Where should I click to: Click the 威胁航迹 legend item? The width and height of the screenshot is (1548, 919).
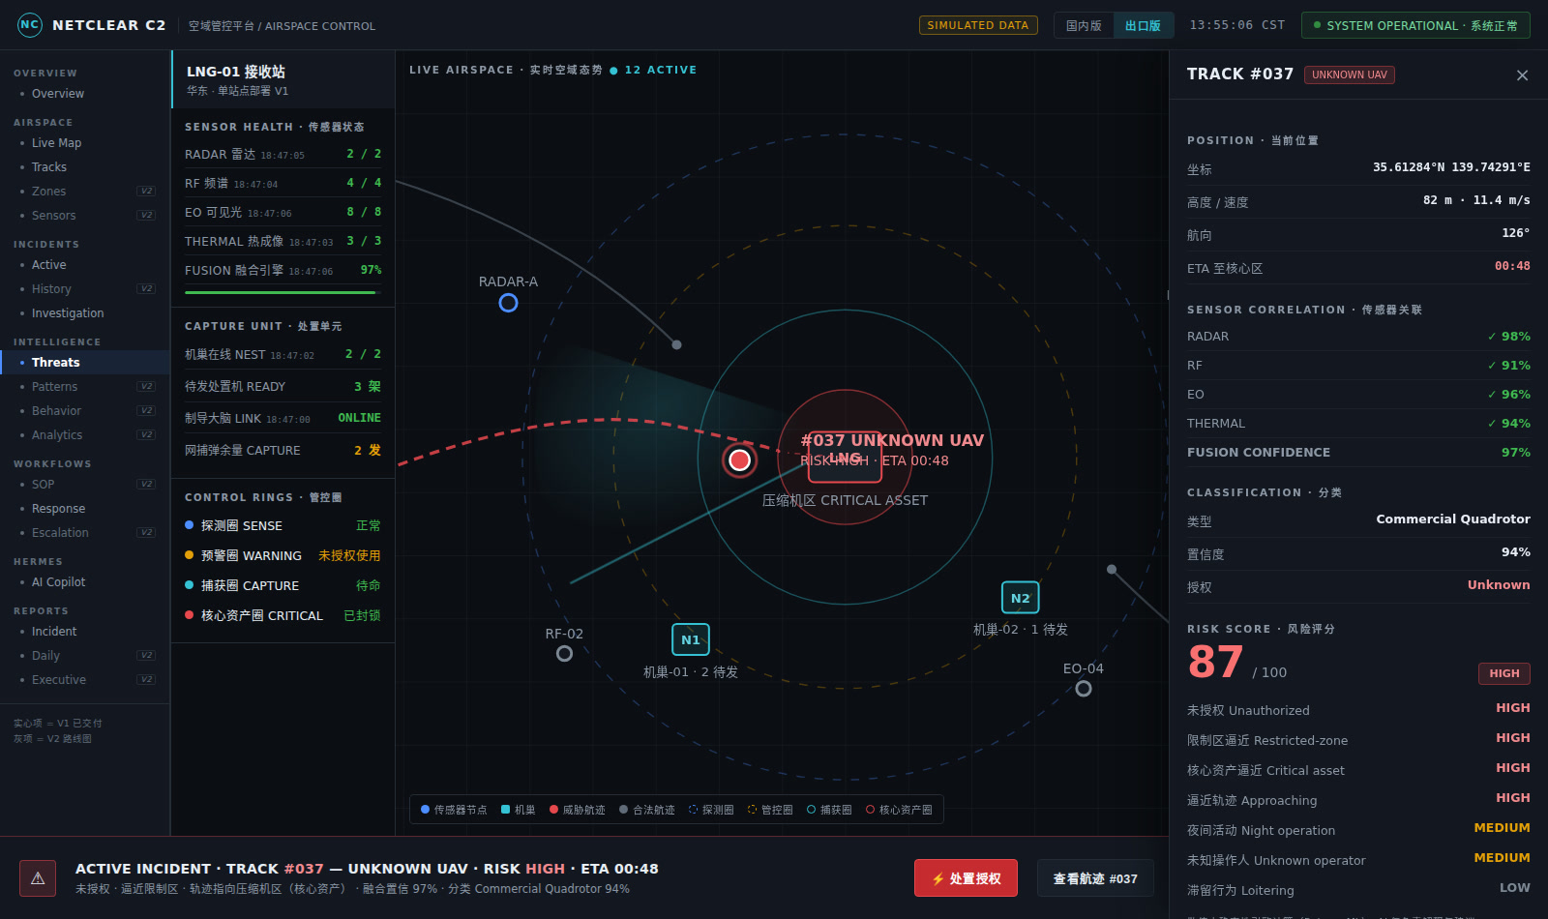578,810
